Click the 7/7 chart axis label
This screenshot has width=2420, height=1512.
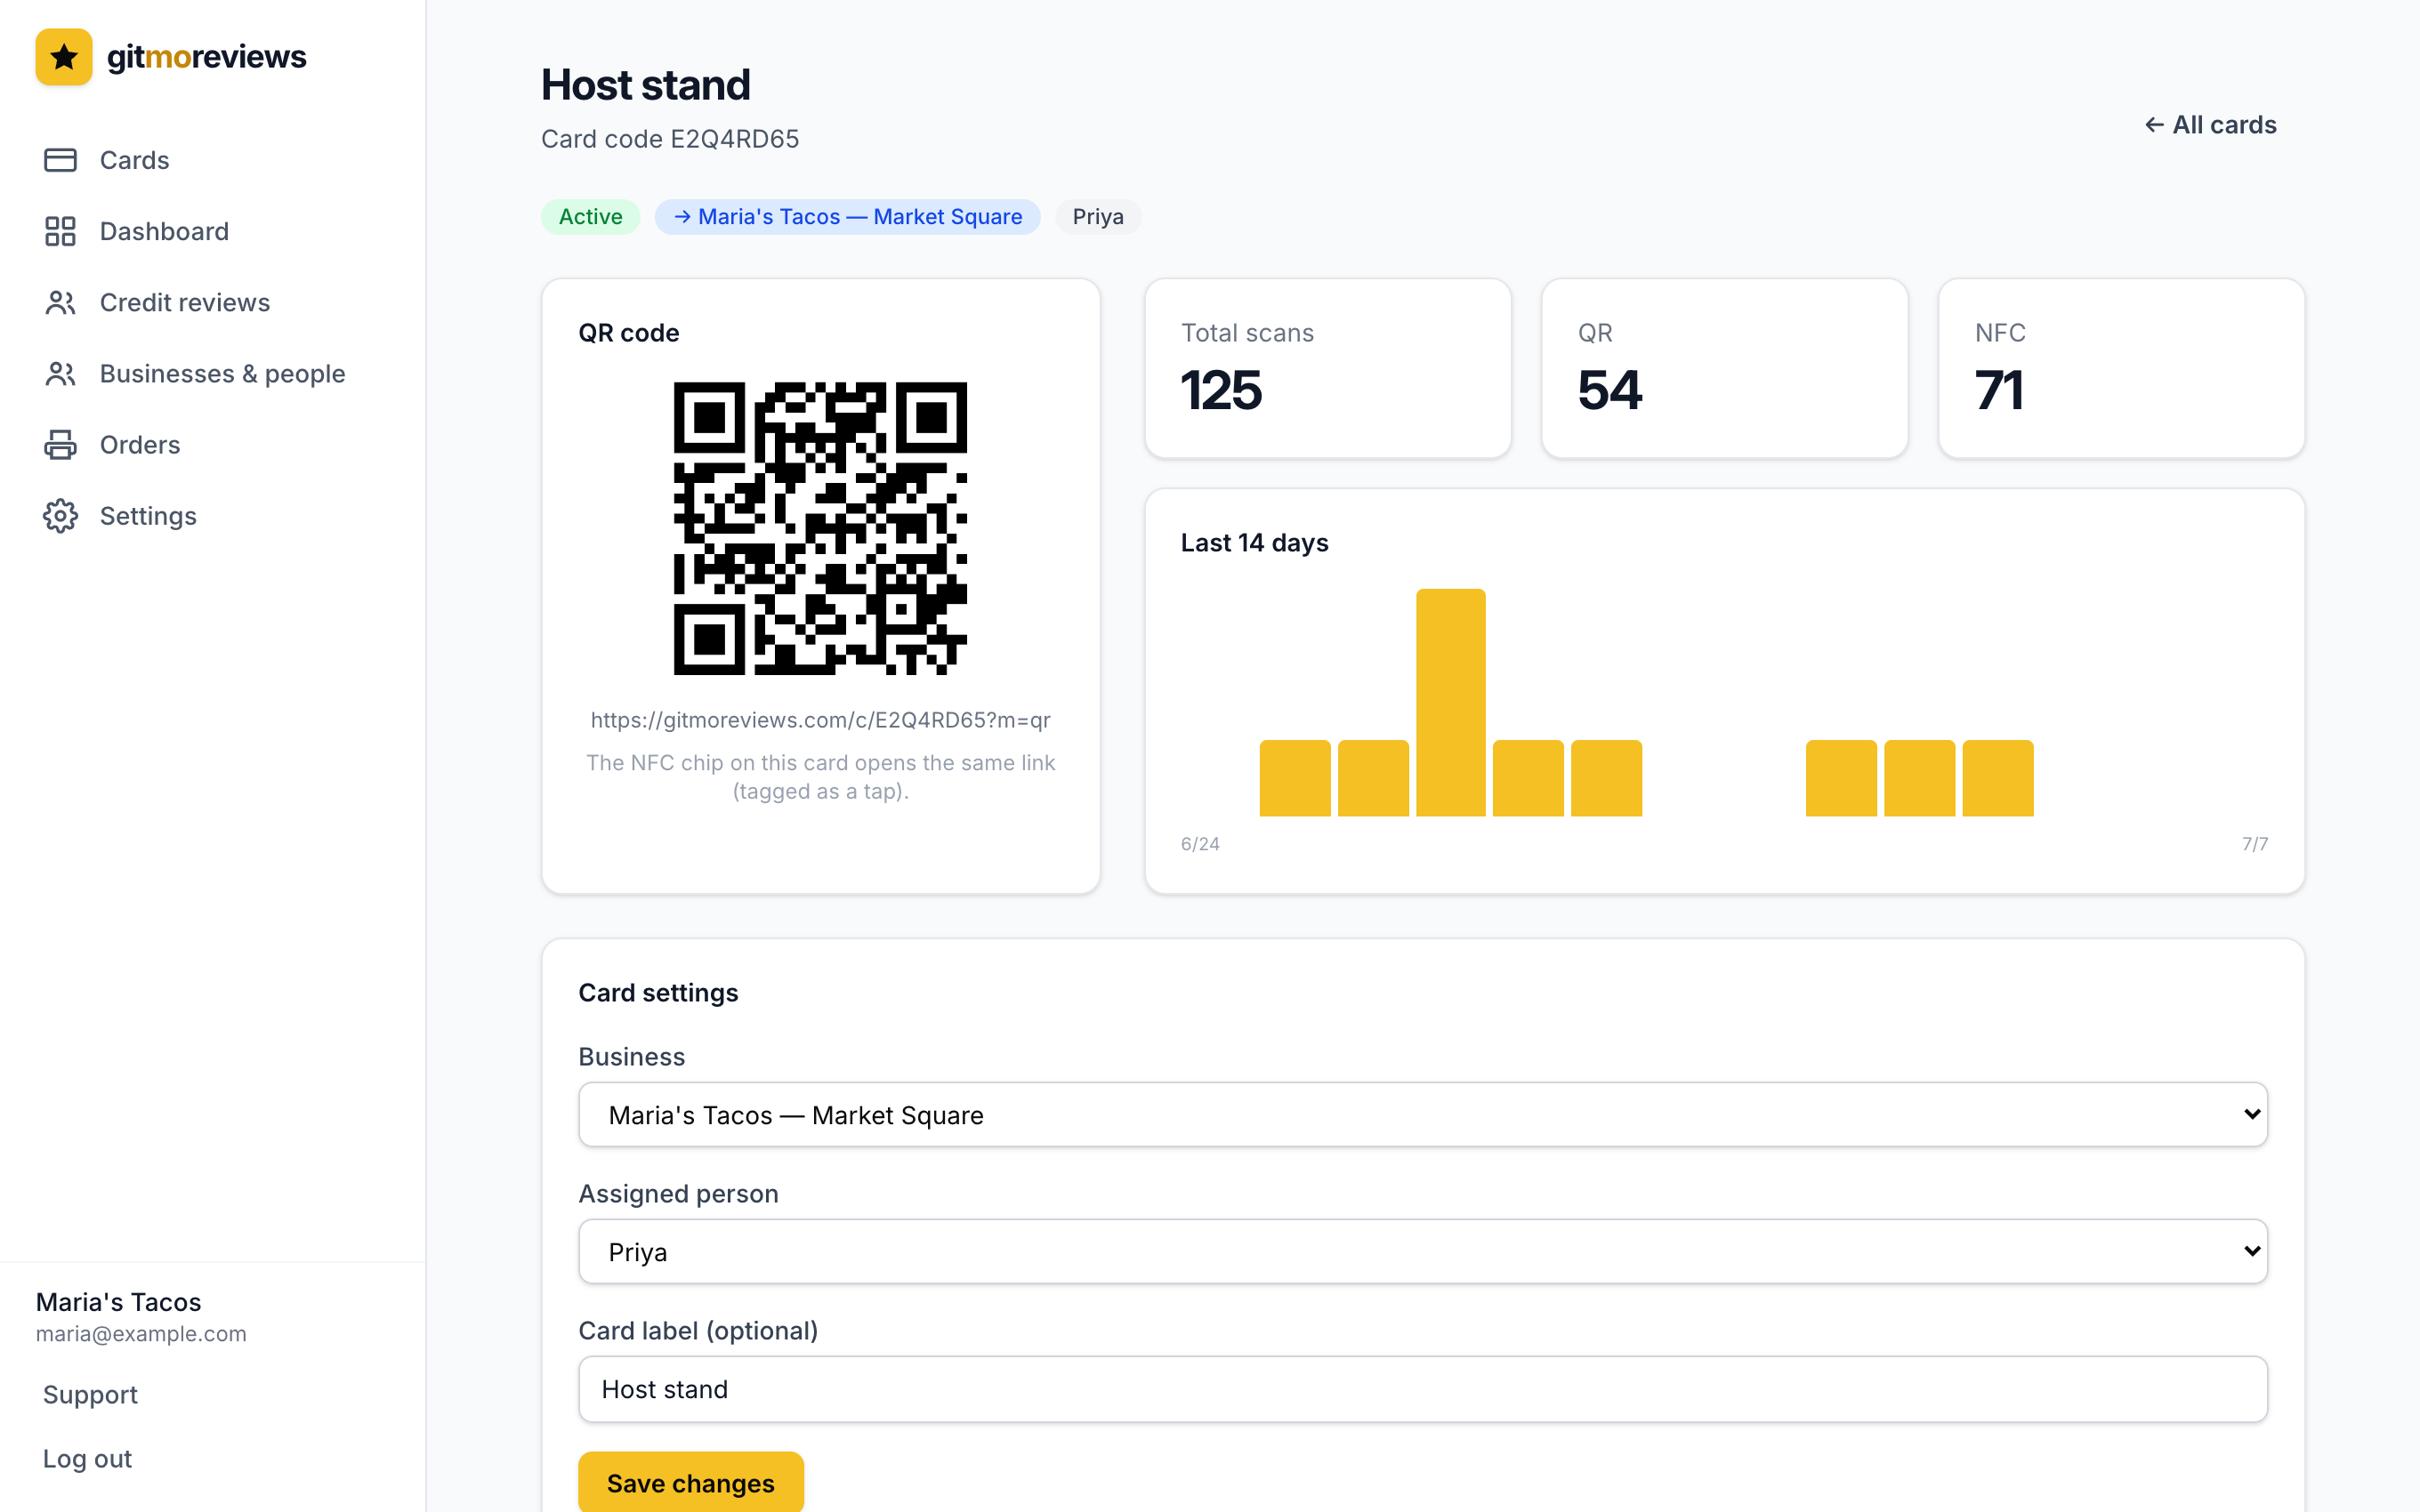tap(2255, 844)
